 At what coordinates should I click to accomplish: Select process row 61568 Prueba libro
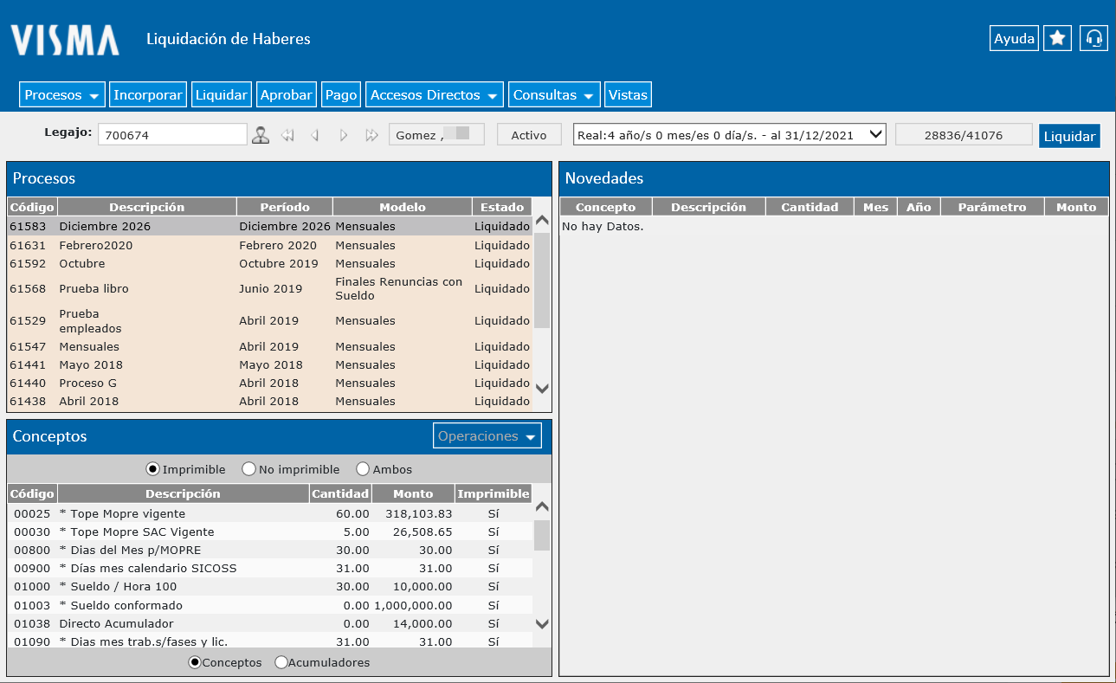click(270, 288)
